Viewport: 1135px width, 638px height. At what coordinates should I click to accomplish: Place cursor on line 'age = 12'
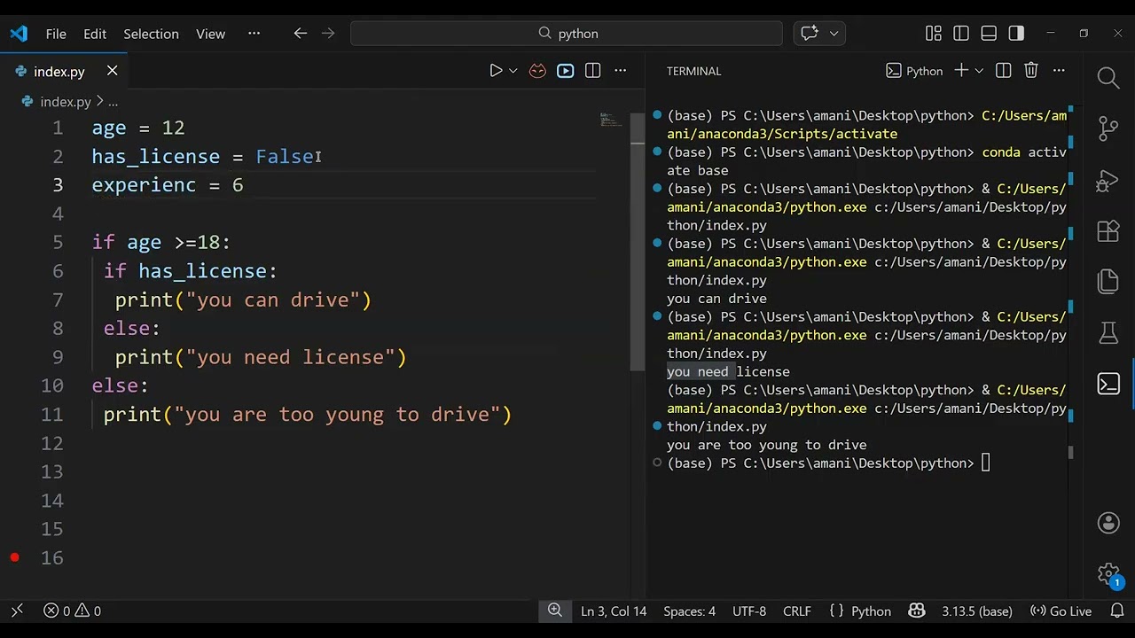point(138,128)
